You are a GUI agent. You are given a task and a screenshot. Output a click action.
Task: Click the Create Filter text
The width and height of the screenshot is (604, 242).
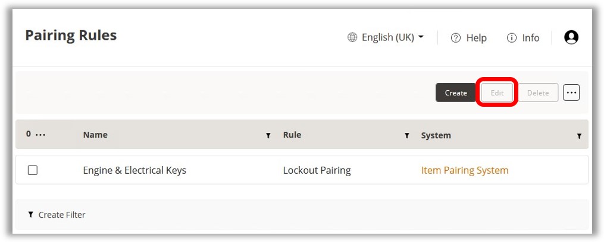(x=62, y=215)
